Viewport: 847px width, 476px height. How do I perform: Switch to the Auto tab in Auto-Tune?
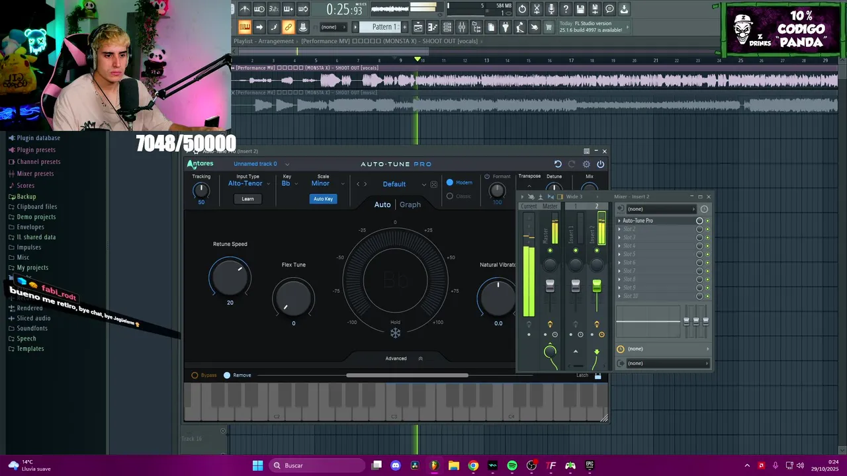point(382,204)
